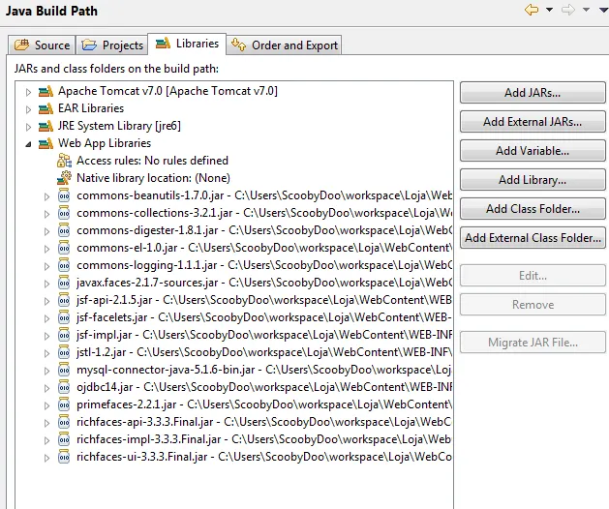This screenshot has width=609, height=509.
Task: Click the jar icon for jsf-api-2.1.5.jar
Action: pyautogui.click(x=64, y=300)
